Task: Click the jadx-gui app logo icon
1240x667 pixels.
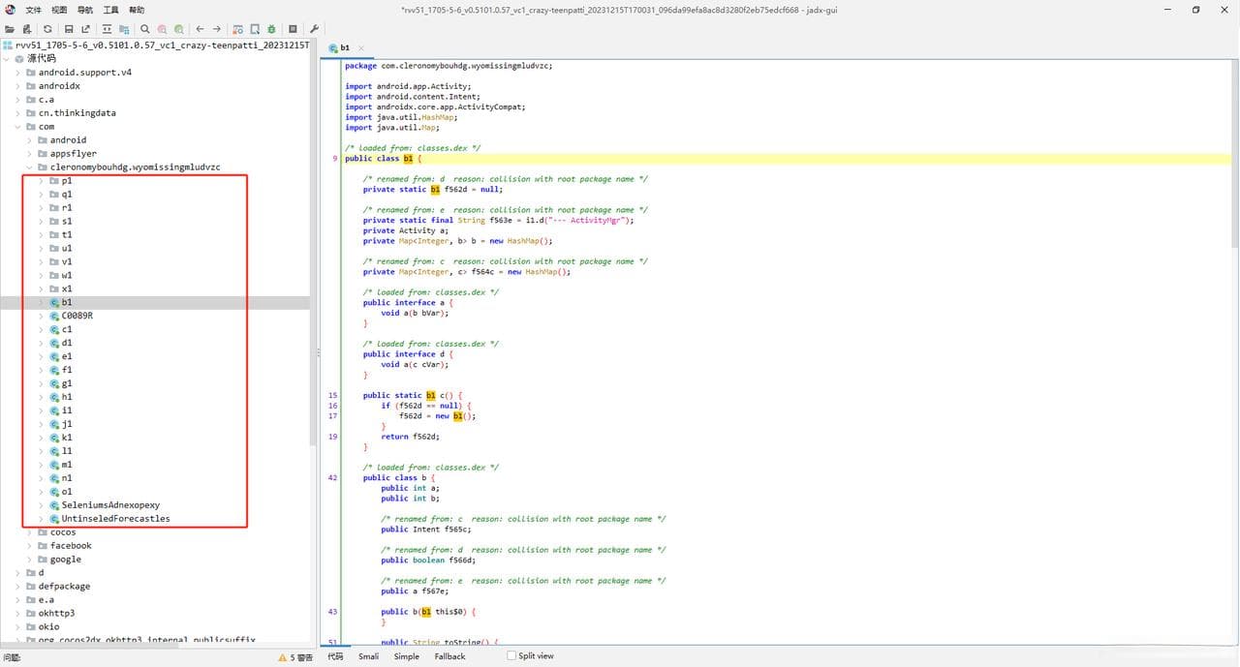Action: point(10,9)
